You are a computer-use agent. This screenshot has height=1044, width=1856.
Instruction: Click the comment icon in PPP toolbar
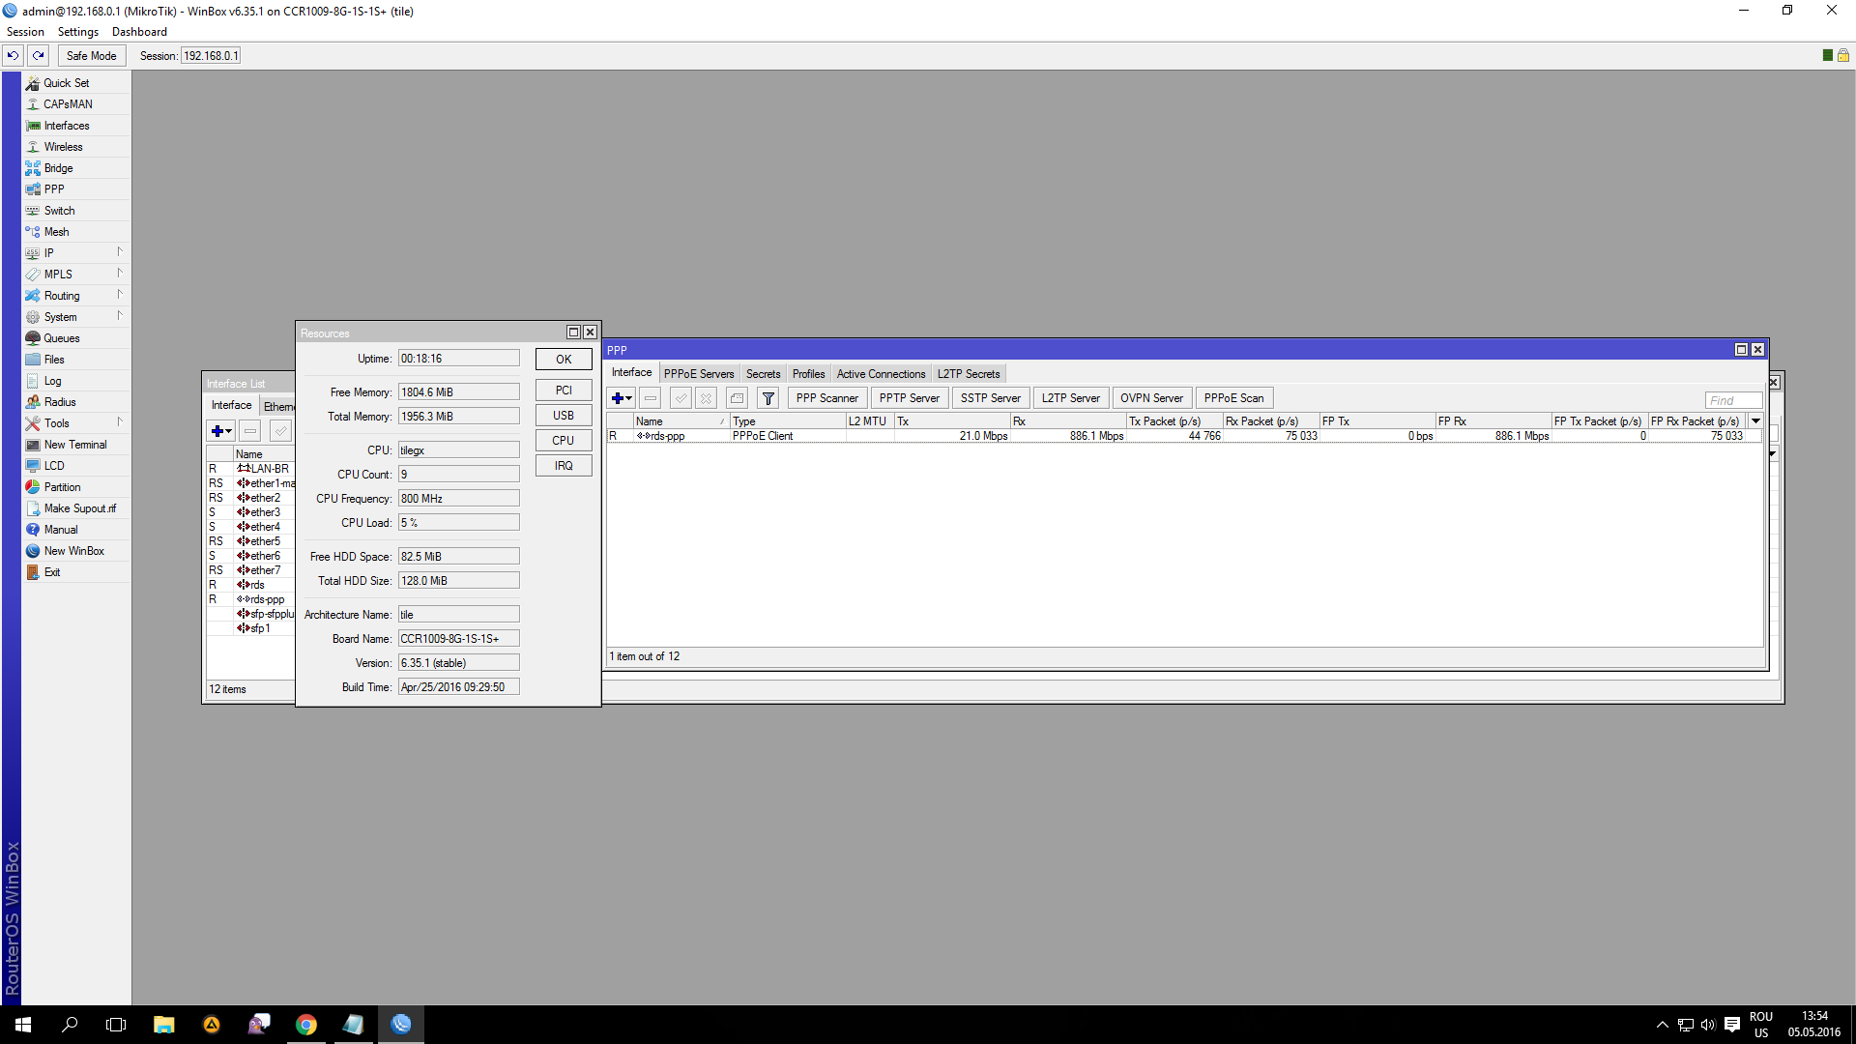pyautogui.click(x=738, y=398)
